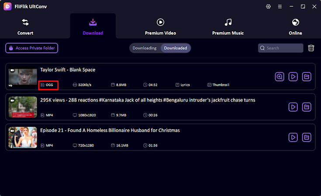Select the 295K views Karnataka title
321x196 pixels.
(148, 100)
